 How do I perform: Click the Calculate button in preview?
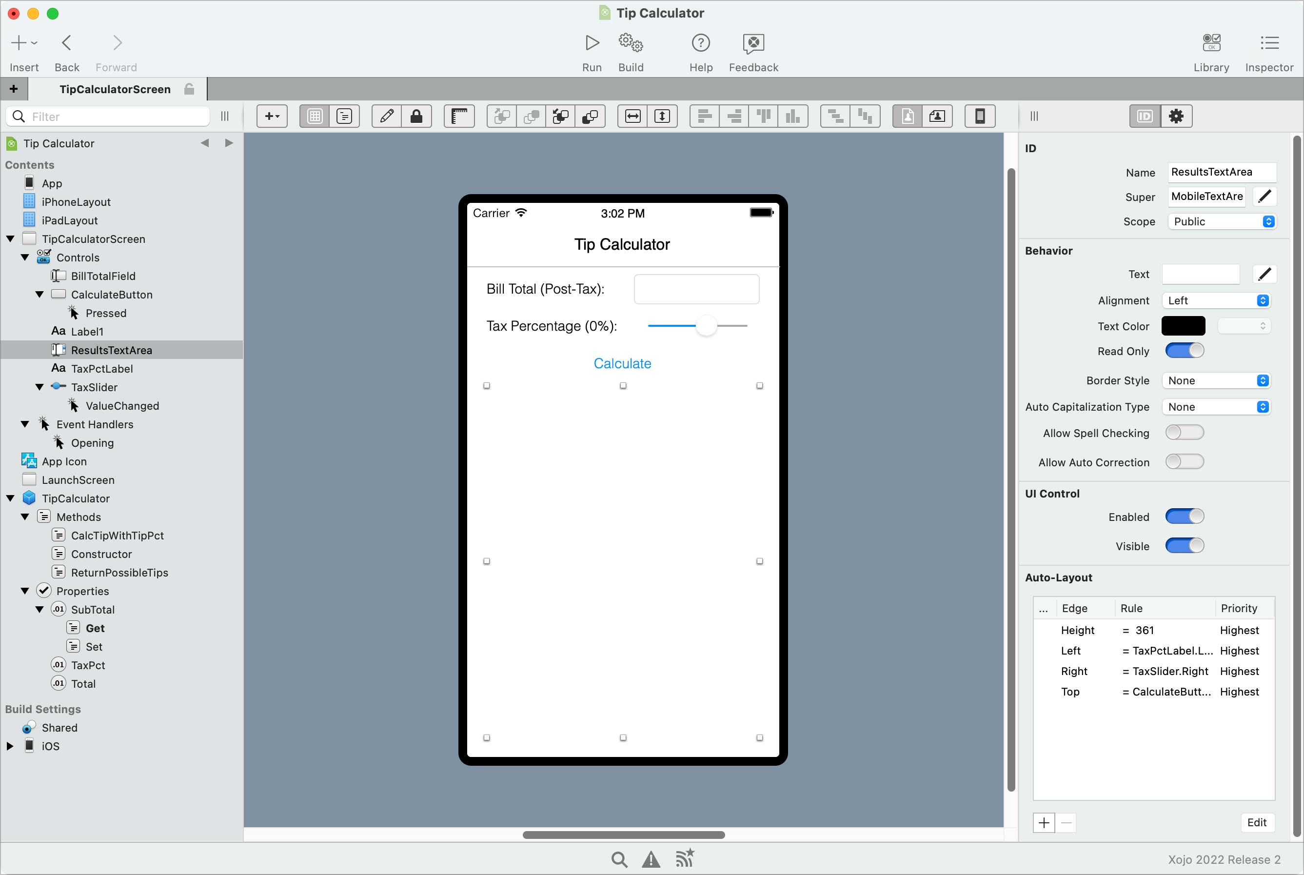623,363
